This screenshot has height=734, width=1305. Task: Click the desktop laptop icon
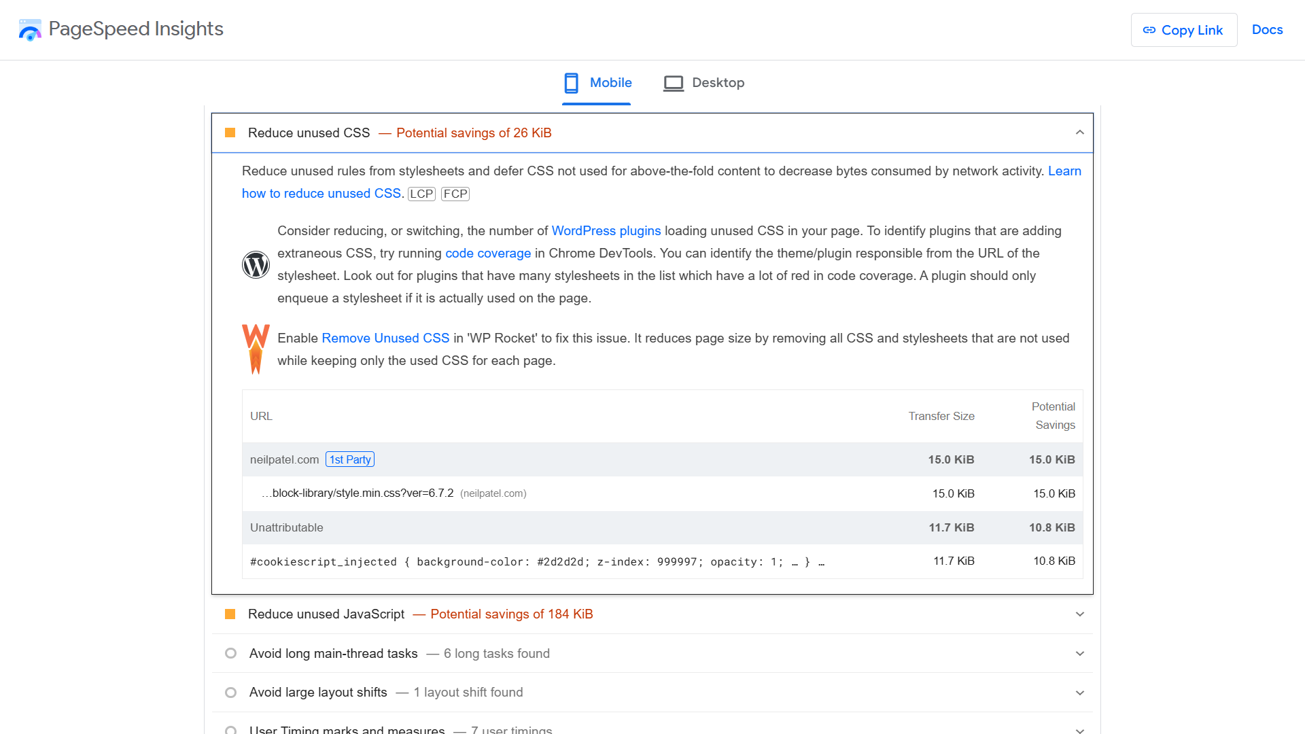click(x=674, y=83)
